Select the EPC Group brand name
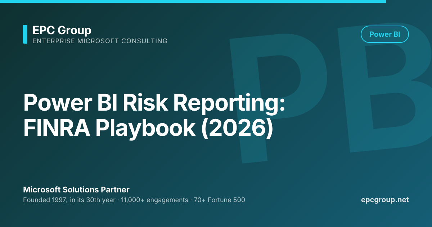432x227 pixels. coord(62,30)
